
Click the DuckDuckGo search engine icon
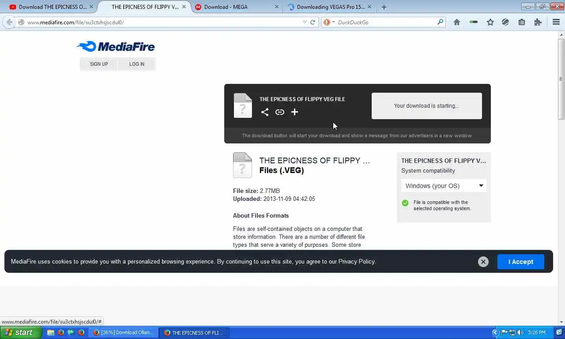[327, 22]
